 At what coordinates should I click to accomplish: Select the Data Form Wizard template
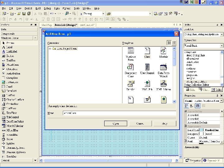click(163, 71)
